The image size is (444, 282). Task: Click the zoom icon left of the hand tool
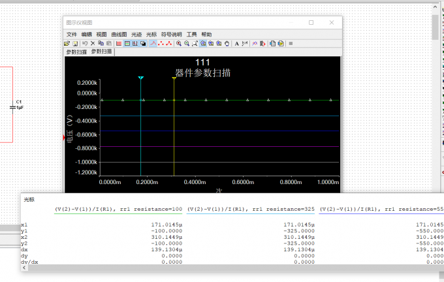[x=219, y=44]
